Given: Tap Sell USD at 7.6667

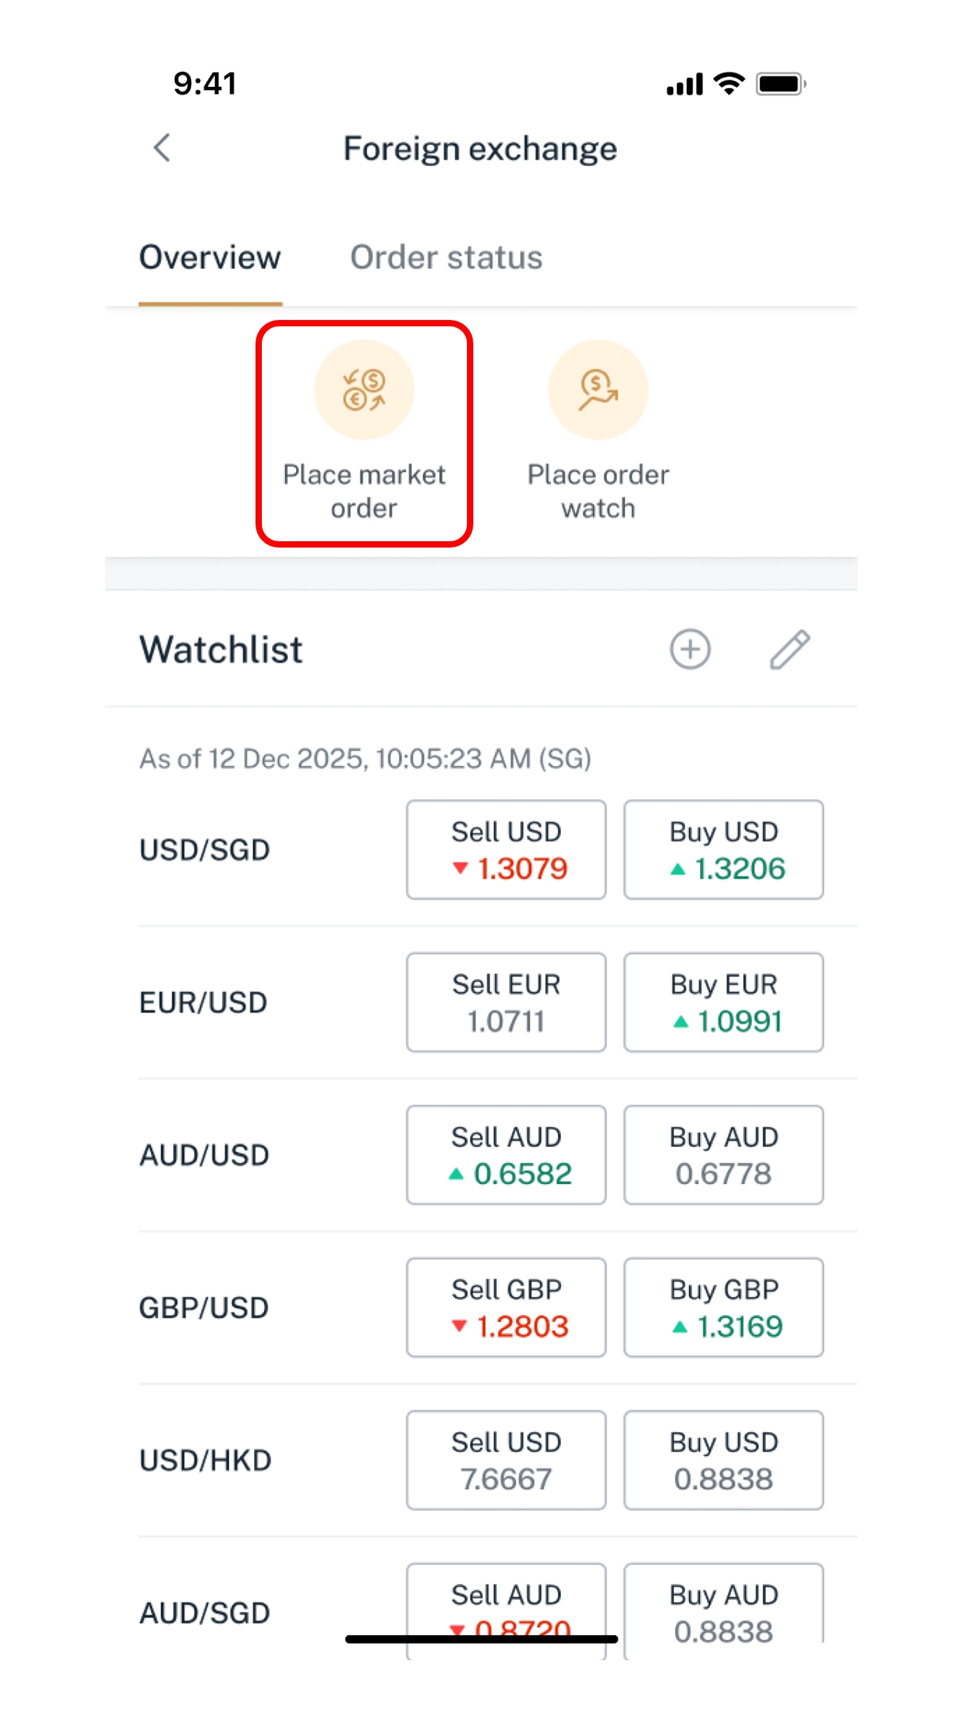Looking at the screenshot, I should (x=506, y=1460).
